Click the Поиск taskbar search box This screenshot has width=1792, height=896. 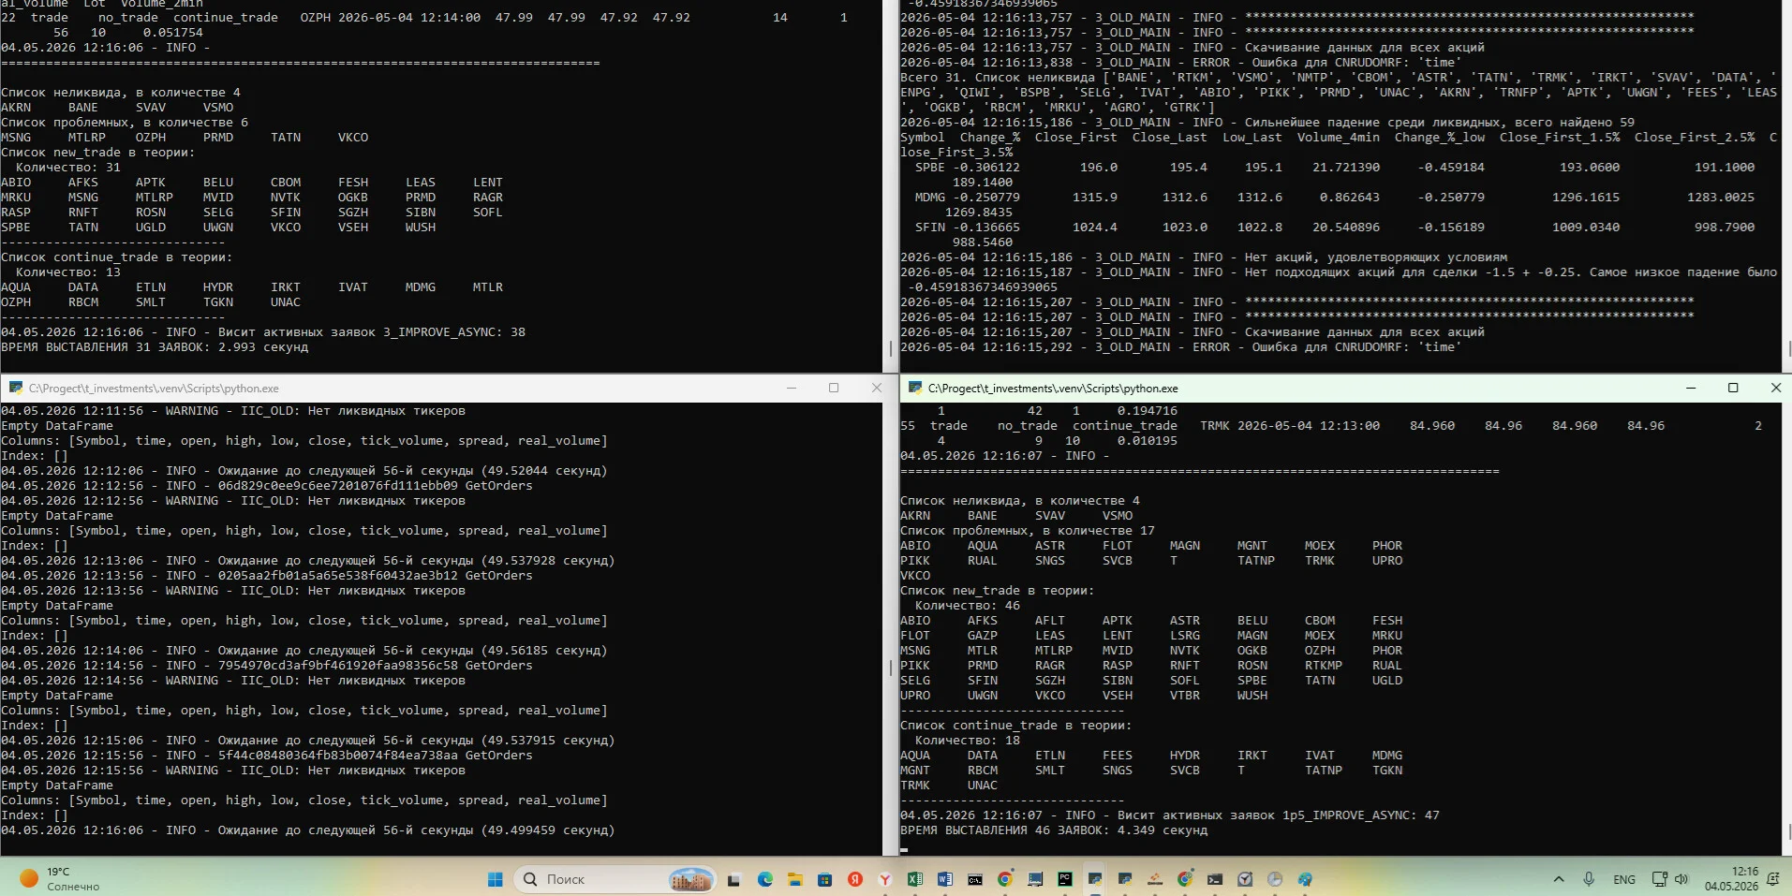(615, 879)
